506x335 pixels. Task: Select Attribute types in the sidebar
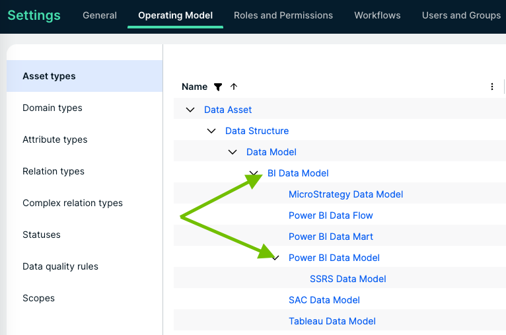pyautogui.click(x=55, y=139)
